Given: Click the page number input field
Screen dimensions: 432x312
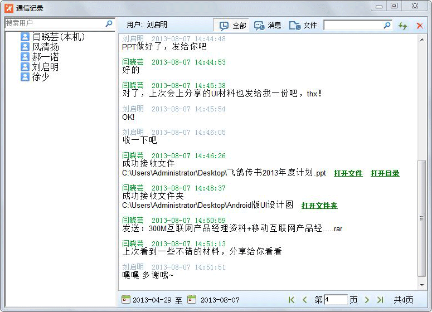Looking at the screenshot, I should pos(336,300).
